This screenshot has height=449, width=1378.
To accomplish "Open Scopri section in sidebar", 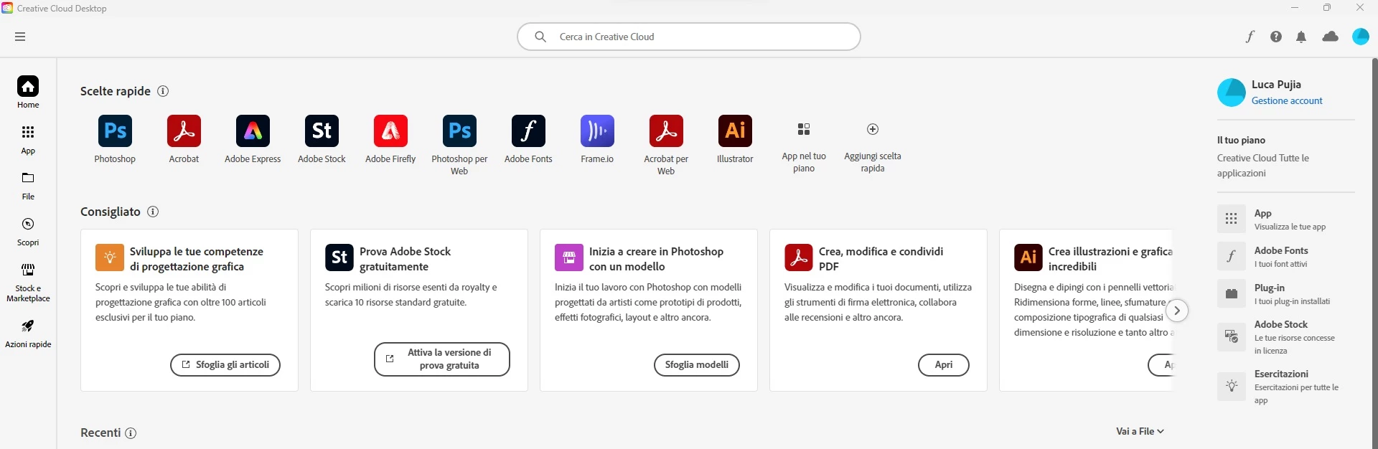I will pyautogui.click(x=28, y=232).
